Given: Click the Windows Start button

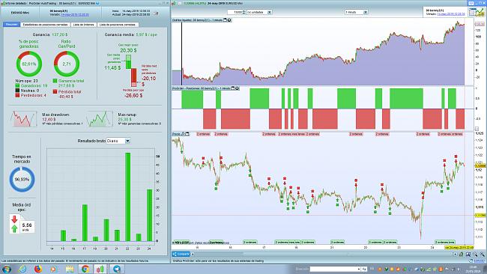Looking at the screenshot, I should pyautogui.click(x=6, y=269).
